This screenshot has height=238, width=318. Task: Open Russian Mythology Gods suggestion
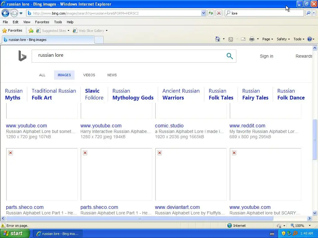[x=133, y=94]
